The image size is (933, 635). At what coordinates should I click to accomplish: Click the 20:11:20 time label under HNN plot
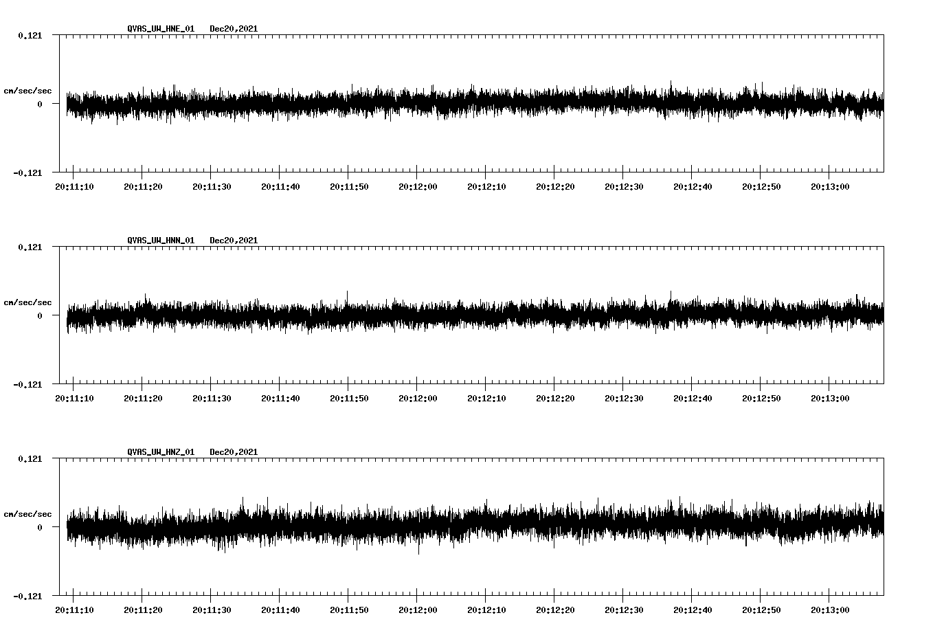pos(143,398)
